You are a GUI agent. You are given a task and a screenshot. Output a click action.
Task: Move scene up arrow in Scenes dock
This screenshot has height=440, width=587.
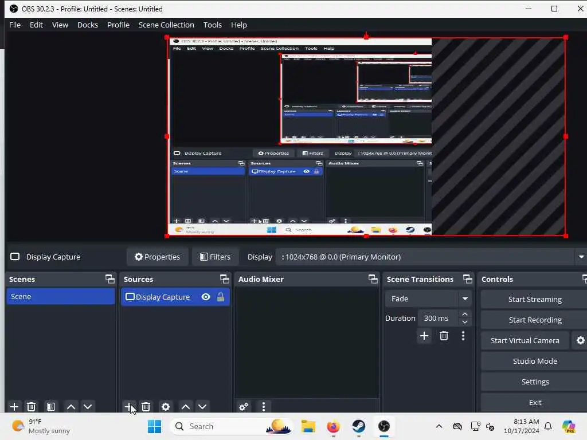coord(71,407)
